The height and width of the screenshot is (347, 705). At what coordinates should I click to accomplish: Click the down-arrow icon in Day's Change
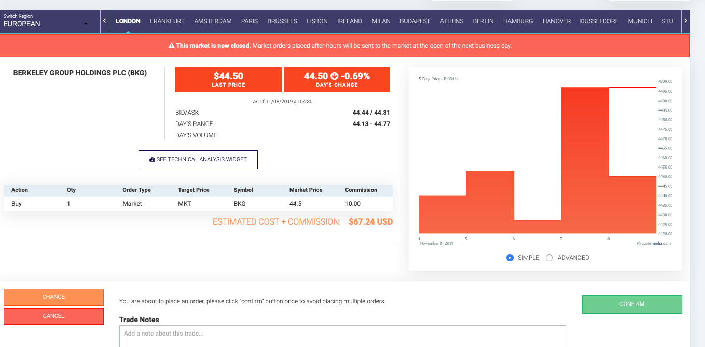(334, 76)
